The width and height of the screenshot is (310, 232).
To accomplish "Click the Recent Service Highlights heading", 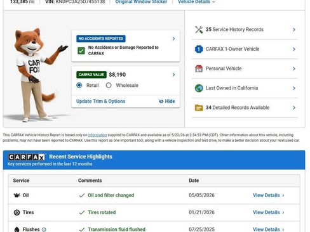I will 81,157.
